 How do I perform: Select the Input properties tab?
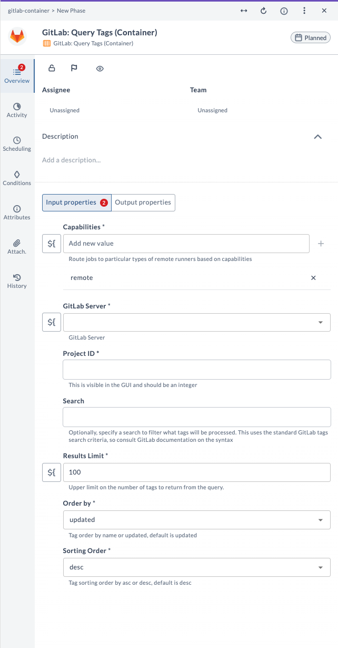pyautogui.click(x=77, y=202)
